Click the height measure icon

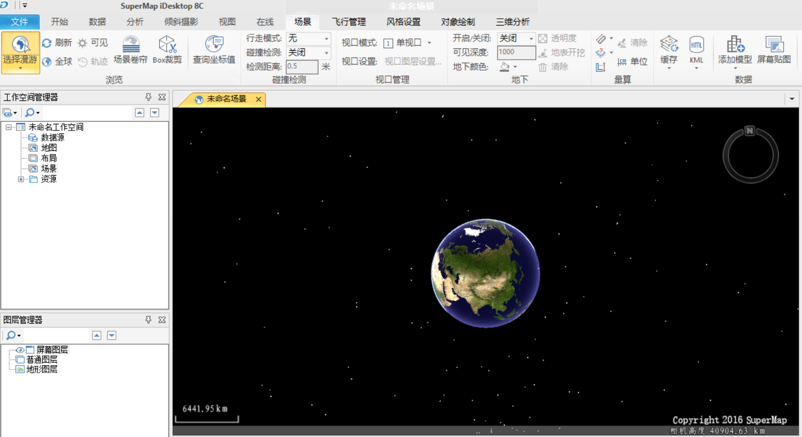click(601, 67)
